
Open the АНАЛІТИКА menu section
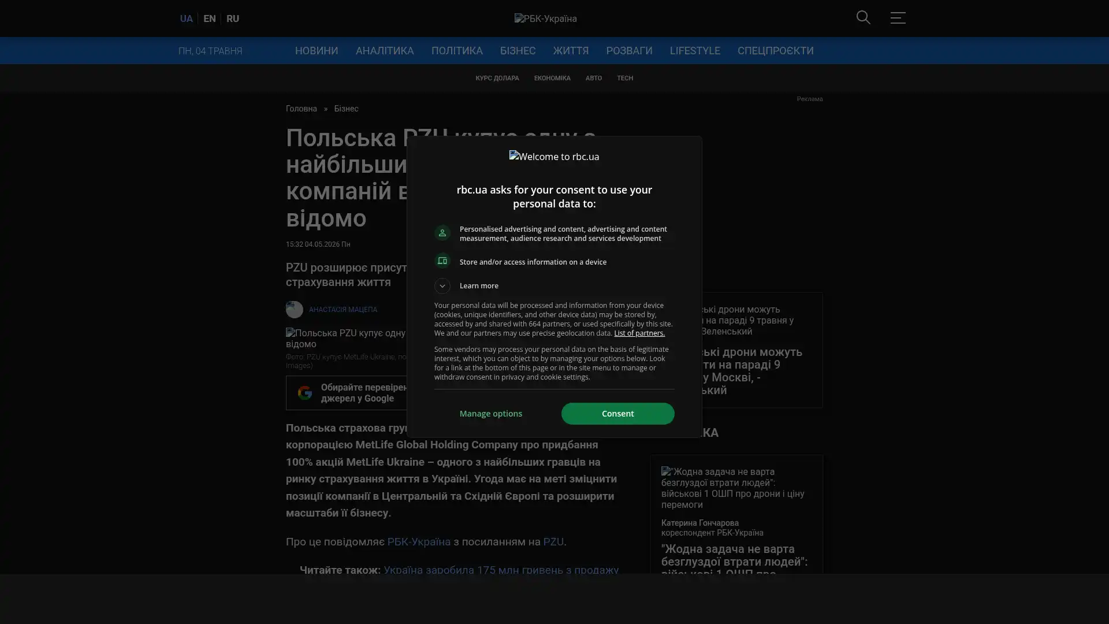point(385,51)
